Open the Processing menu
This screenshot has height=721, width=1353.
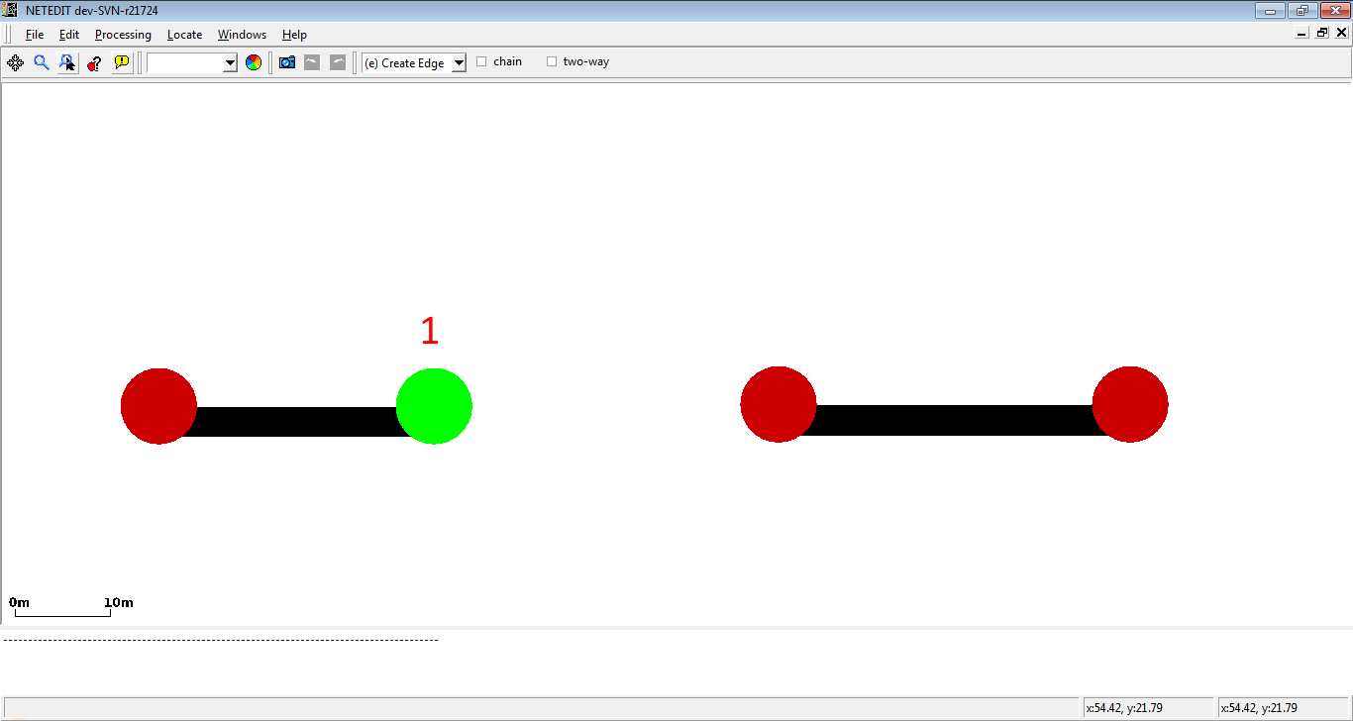point(123,35)
